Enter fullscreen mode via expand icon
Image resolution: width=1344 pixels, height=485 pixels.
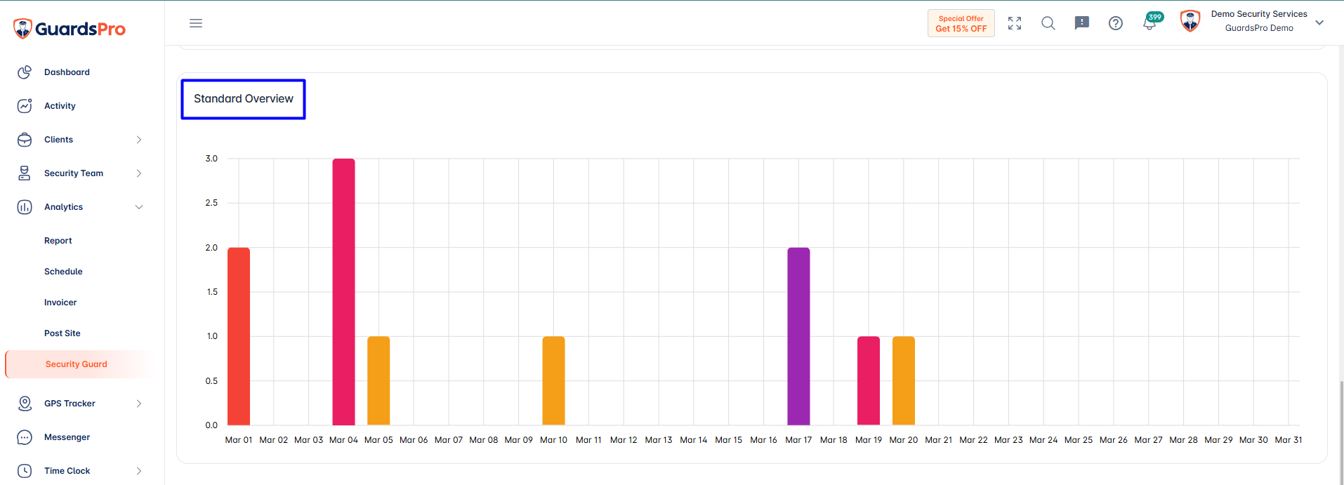click(1015, 23)
